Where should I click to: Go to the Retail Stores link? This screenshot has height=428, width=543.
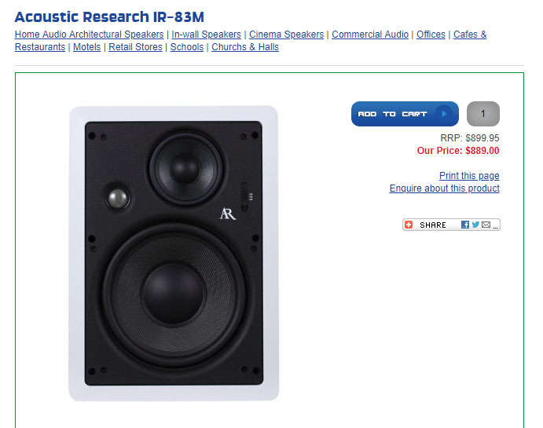[135, 47]
